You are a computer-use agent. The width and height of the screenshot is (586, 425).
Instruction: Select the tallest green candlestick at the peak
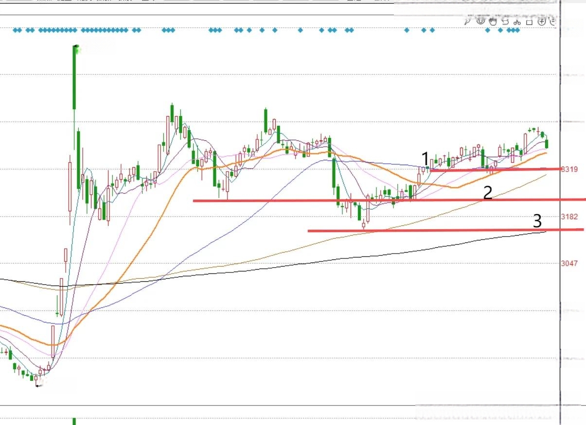tap(75, 77)
